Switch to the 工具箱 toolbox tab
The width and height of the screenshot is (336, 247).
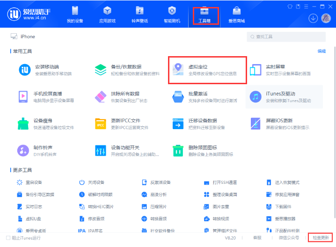click(205, 15)
